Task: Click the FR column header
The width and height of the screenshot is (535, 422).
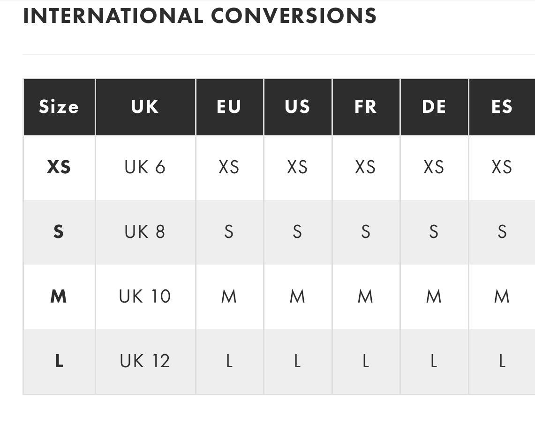Action: 365,107
